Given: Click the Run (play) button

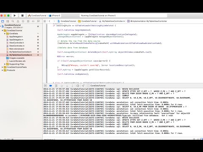Looking at the screenshot, I should pyautogui.click(x=15, y=16).
